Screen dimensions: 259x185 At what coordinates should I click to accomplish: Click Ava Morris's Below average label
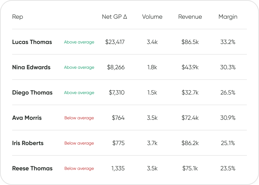[79, 118]
